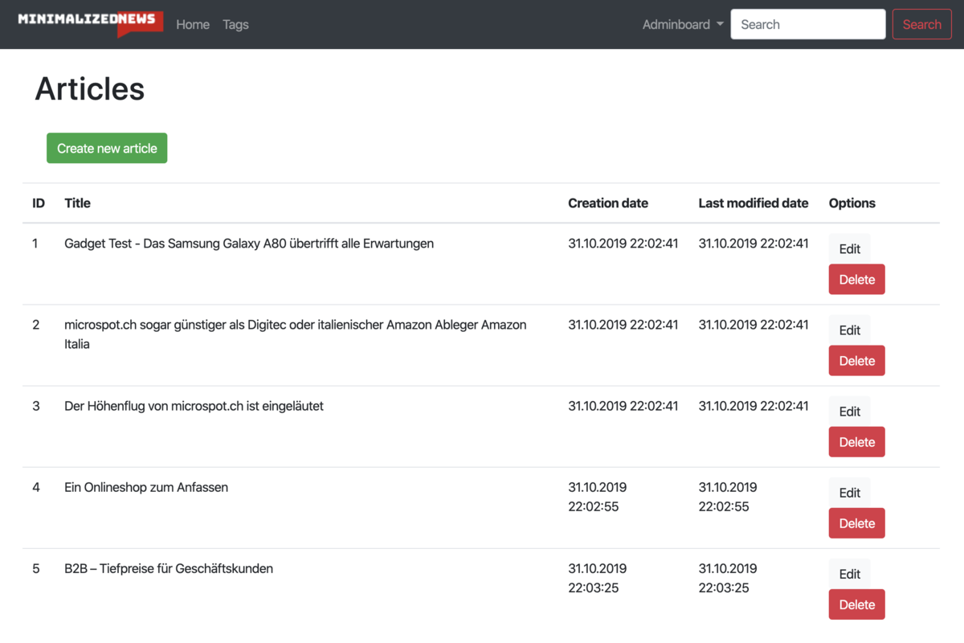Delete the B2B Tiefpreise article
The height and width of the screenshot is (643, 964).
click(x=856, y=604)
